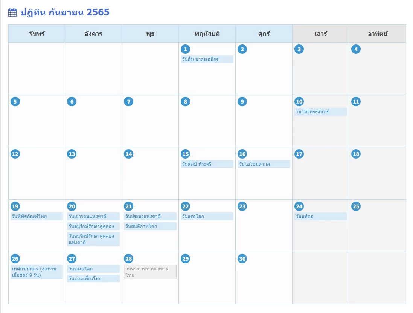This screenshot has height=313, width=413.
Task: Click the วันสันติภาพโลก event
Action: pos(150,226)
